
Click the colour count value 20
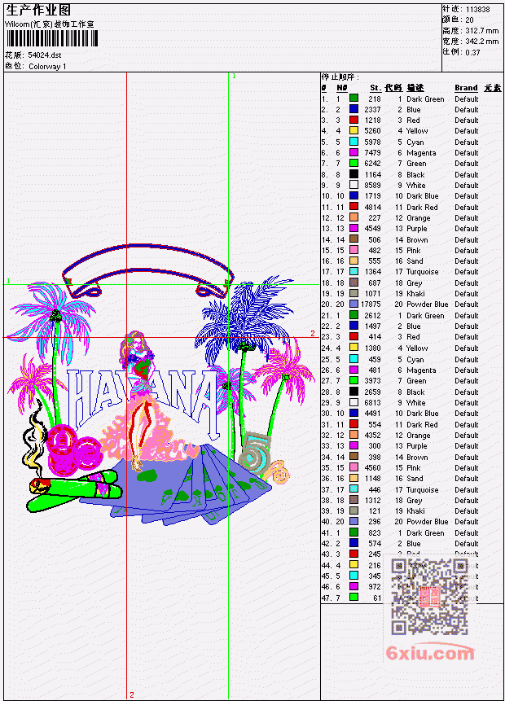(x=469, y=20)
